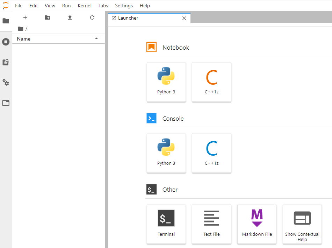Open the Edit menu
Screen dimensions: 332x248
coord(34,6)
